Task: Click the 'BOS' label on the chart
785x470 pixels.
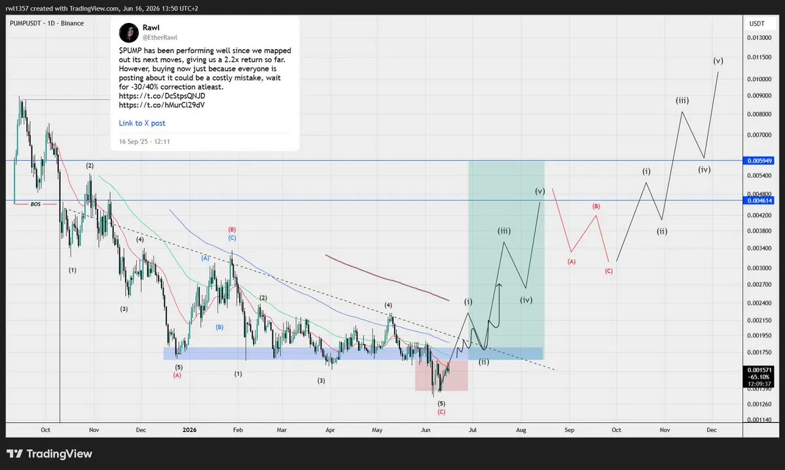Action: (35, 205)
